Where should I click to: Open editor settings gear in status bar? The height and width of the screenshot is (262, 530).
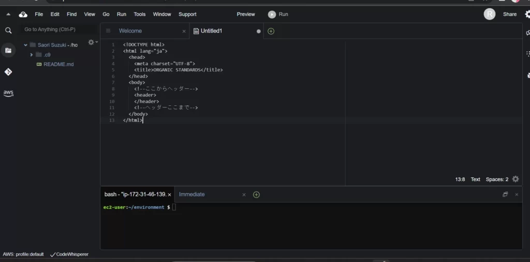[516, 179]
